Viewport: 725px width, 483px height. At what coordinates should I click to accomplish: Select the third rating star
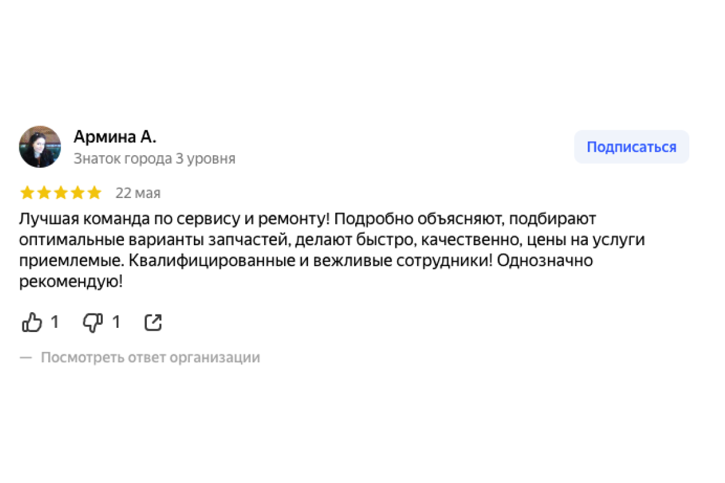[61, 193]
